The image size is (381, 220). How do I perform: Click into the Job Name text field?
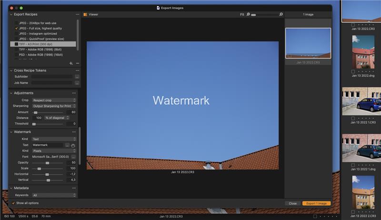point(52,83)
